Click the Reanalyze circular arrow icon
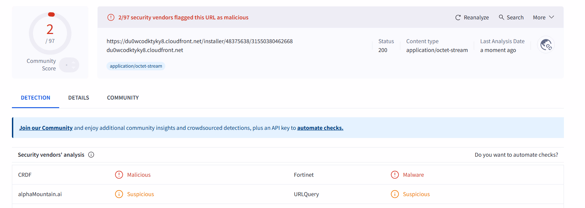The height and width of the screenshot is (208, 585). 458,17
